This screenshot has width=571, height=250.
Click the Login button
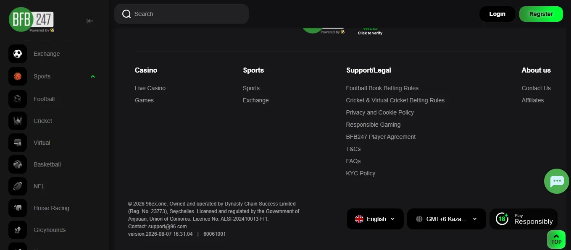(x=497, y=14)
